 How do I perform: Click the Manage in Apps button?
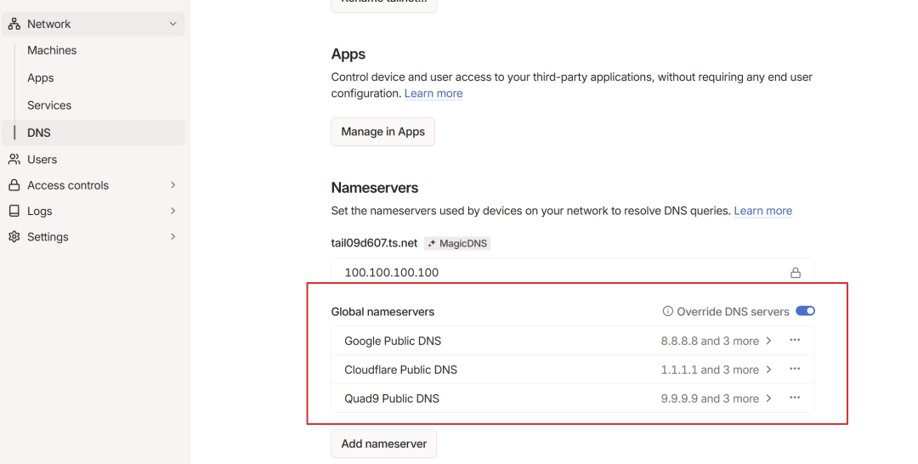[382, 132]
